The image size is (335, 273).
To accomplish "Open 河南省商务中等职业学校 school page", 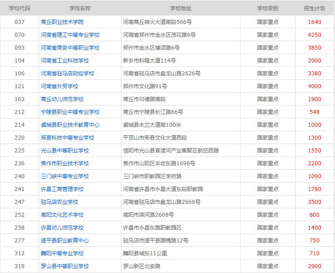I will pyautogui.click(x=70, y=47).
